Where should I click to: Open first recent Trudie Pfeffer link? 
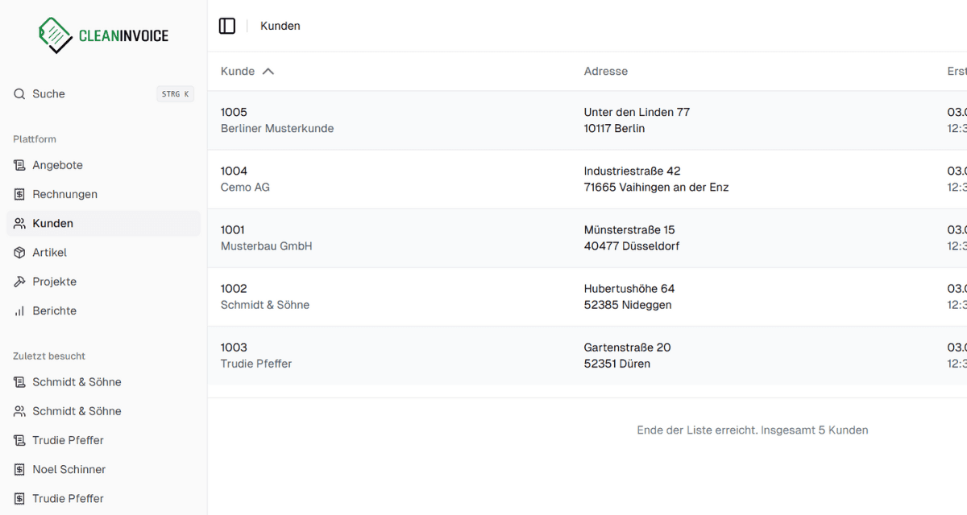[103, 440]
